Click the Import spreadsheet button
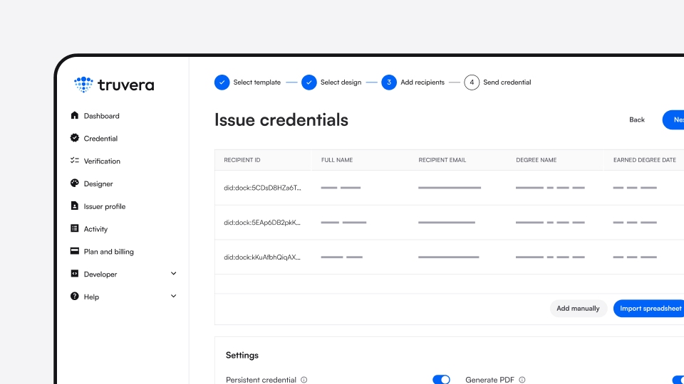The height and width of the screenshot is (384, 684). (x=649, y=309)
